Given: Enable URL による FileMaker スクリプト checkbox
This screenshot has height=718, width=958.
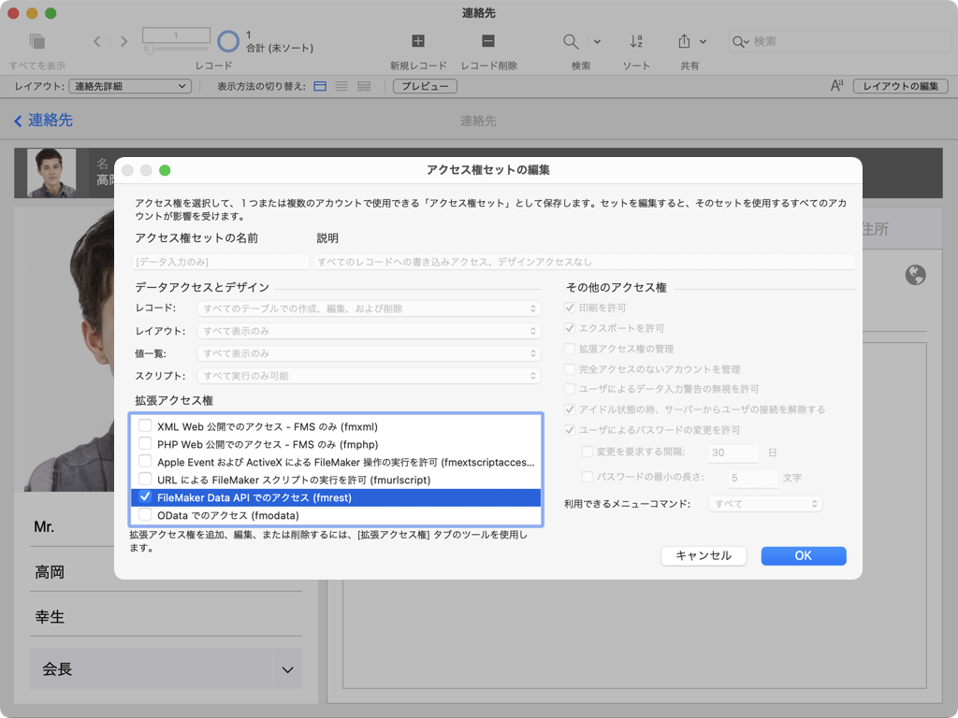Looking at the screenshot, I should tap(145, 479).
